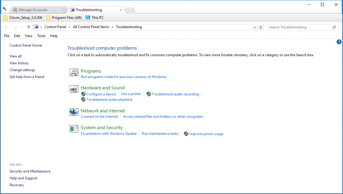Open the System and Security heading

[x=102, y=128]
